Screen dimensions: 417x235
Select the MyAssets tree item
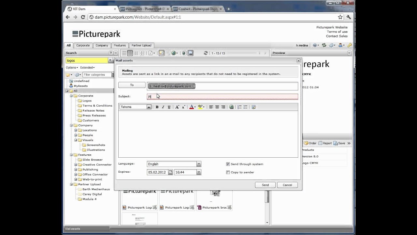click(80, 86)
